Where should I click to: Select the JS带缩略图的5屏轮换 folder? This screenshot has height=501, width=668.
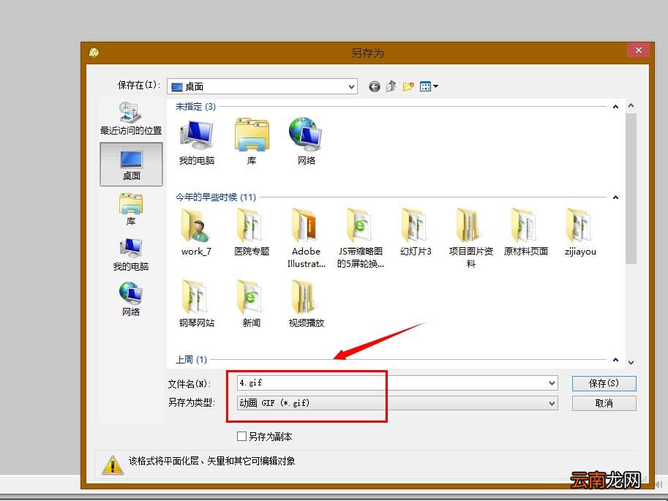tap(361, 238)
